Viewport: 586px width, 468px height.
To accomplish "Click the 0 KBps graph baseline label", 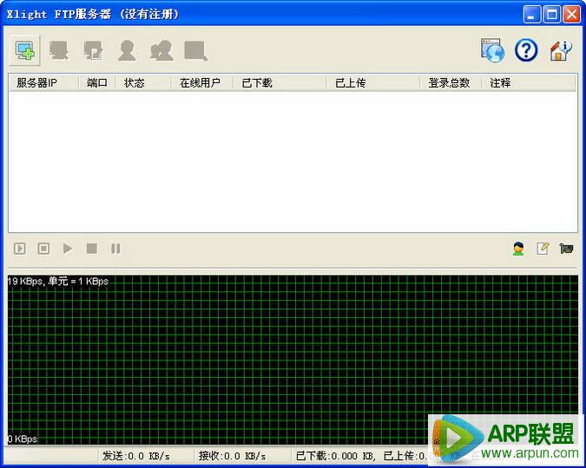I will [23, 439].
